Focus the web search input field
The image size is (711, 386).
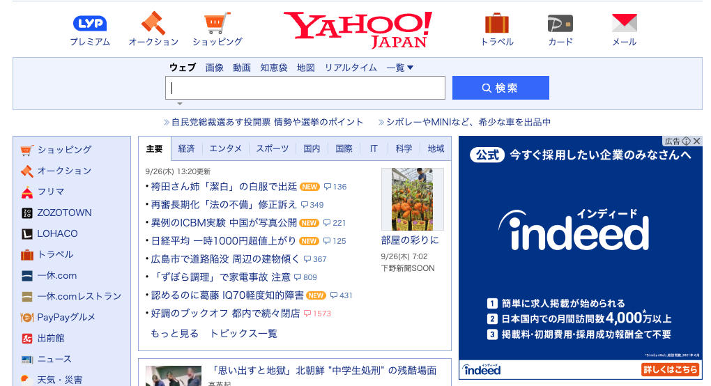click(305, 88)
